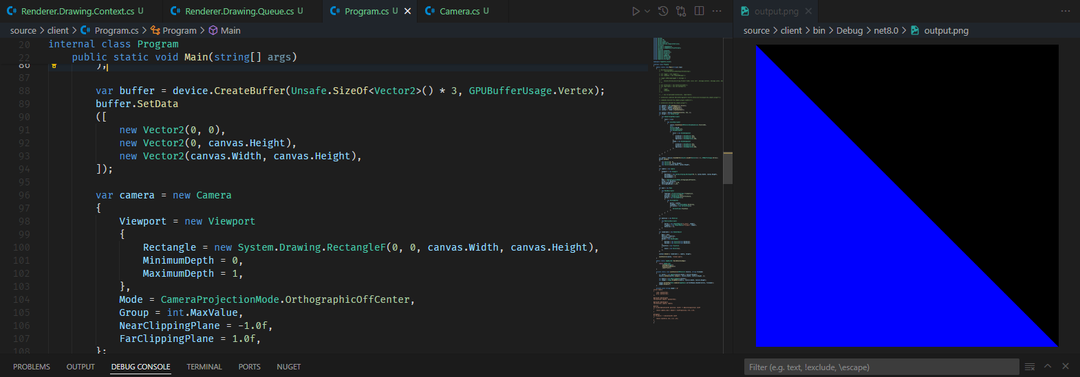1080x377 pixels.
Task: Click the open changes compare icon
Action: [x=681, y=11]
